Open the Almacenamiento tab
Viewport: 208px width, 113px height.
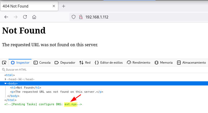pyautogui.click(x=192, y=63)
